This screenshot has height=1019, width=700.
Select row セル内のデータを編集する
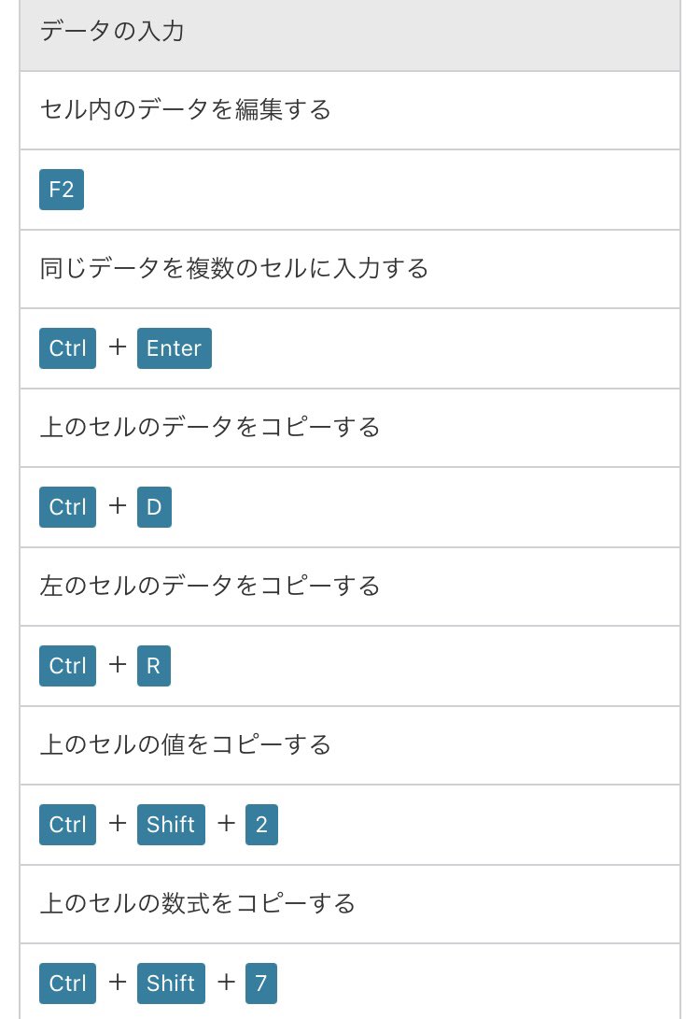(350, 110)
